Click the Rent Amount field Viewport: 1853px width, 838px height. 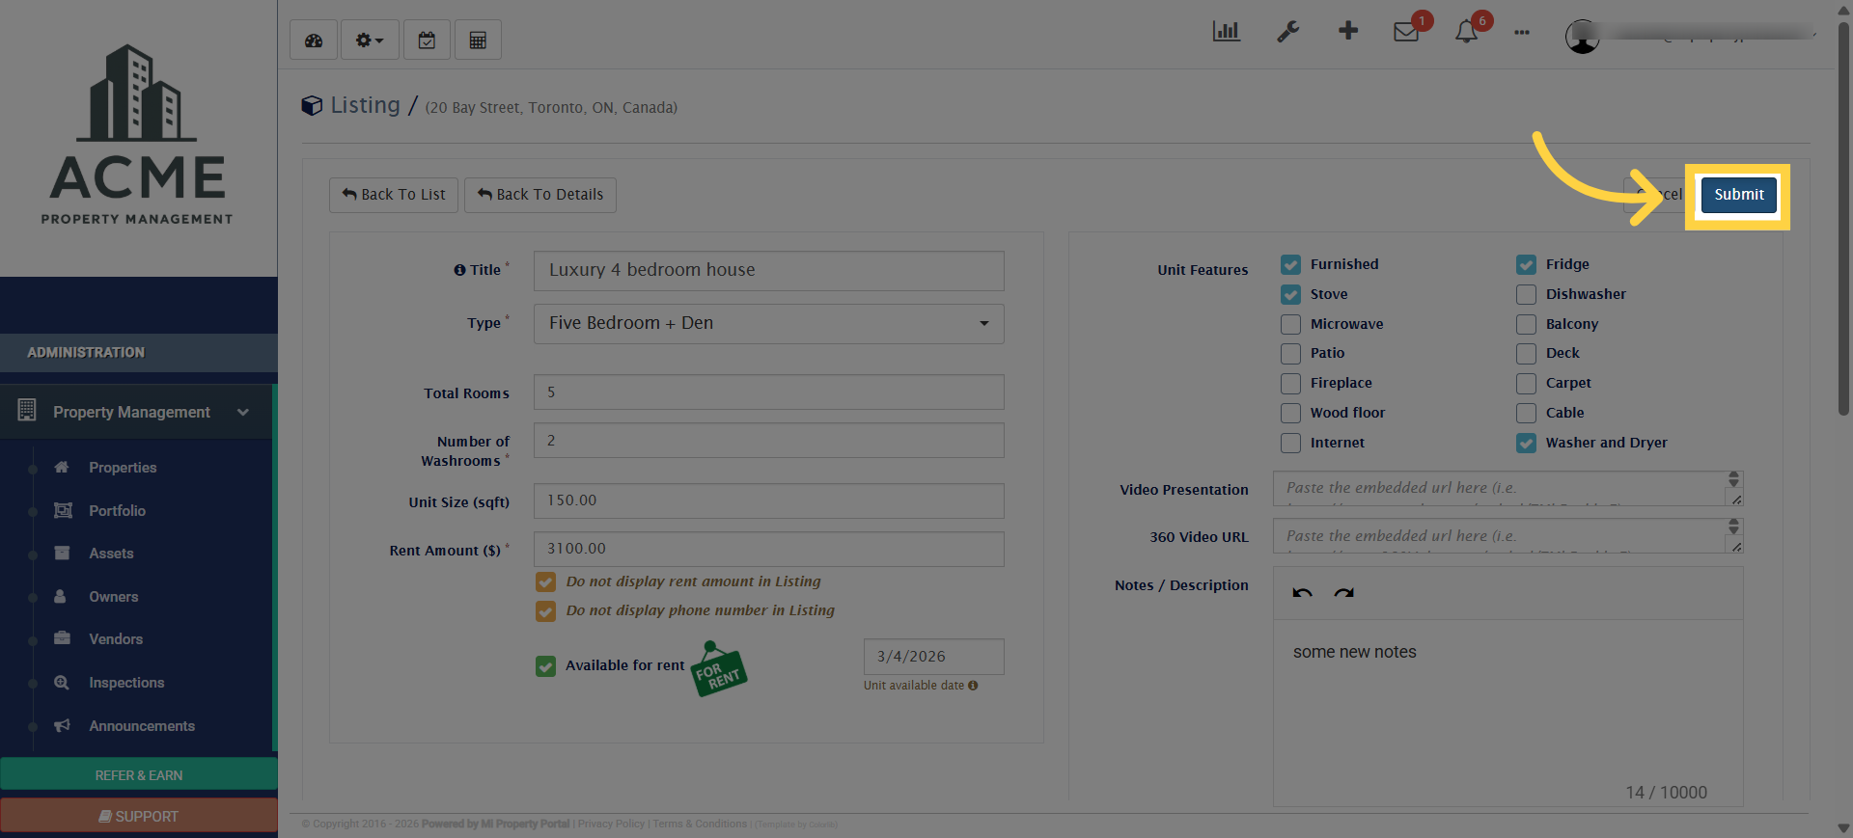(x=768, y=550)
